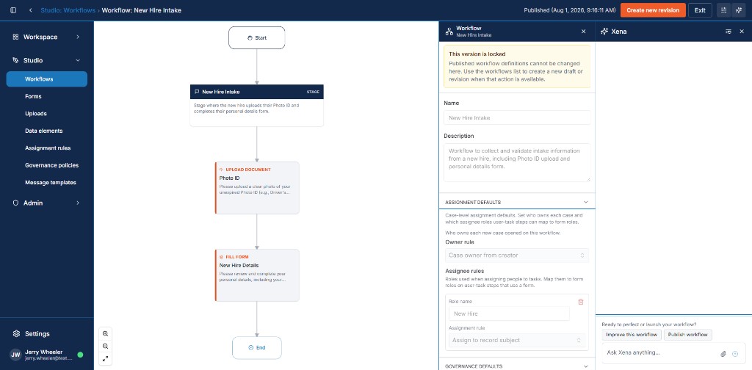The height and width of the screenshot is (370, 752).
Task: Close the Xena panel
Action: click(742, 32)
